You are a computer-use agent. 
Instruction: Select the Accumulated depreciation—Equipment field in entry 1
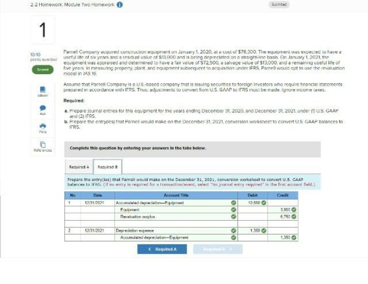(x=176, y=203)
